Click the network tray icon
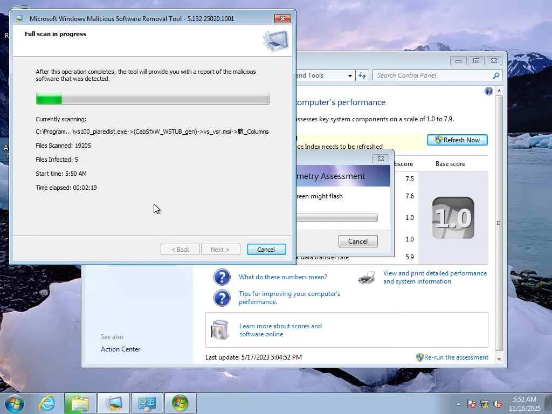Image resolution: width=552 pixels, height=414 pixels. coord(485,404)
